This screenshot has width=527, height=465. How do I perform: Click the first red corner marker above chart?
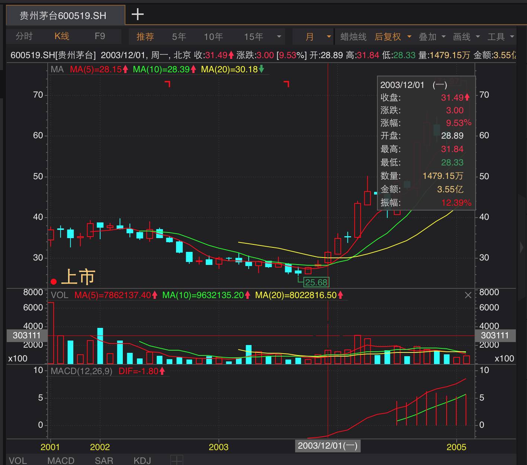click(167, 84)
